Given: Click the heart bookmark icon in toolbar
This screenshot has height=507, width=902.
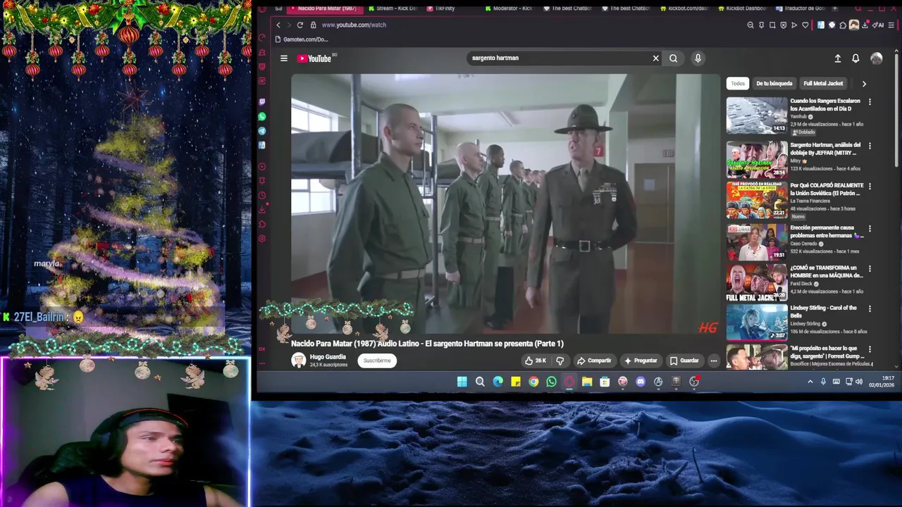Looking at the screenshot, I should [805, 25].
